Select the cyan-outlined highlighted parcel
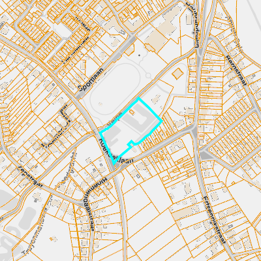Screen dimensions: 261x261 coord(130,130)
